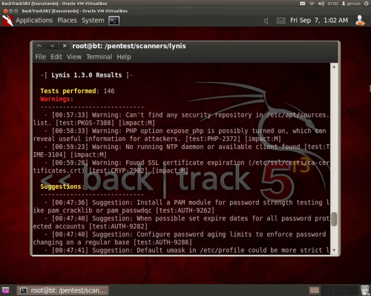Image resolution: width=371 pixels, height=296 pixels.
Task: Open terminal File menu
Action: tap(41, 57)
